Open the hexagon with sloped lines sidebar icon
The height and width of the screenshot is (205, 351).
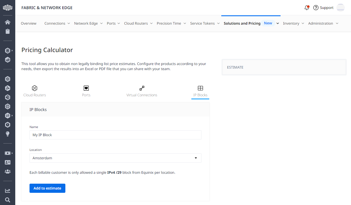pyautogui.click(x=8, y=97)
